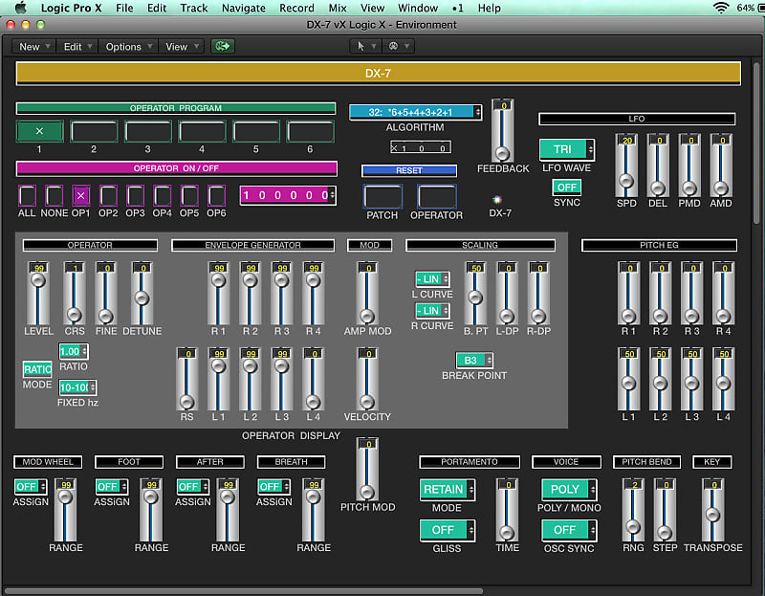Open the ALGORITHM dropdown

coord(416,111)
